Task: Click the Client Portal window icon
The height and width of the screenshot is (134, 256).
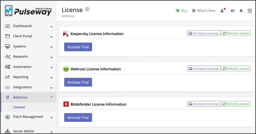Action: click(7, 36)
